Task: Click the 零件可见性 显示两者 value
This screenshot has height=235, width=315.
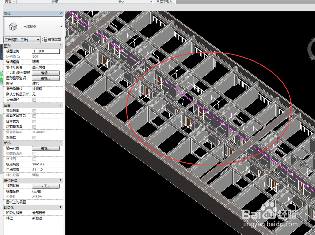Action: pos(46,67)
